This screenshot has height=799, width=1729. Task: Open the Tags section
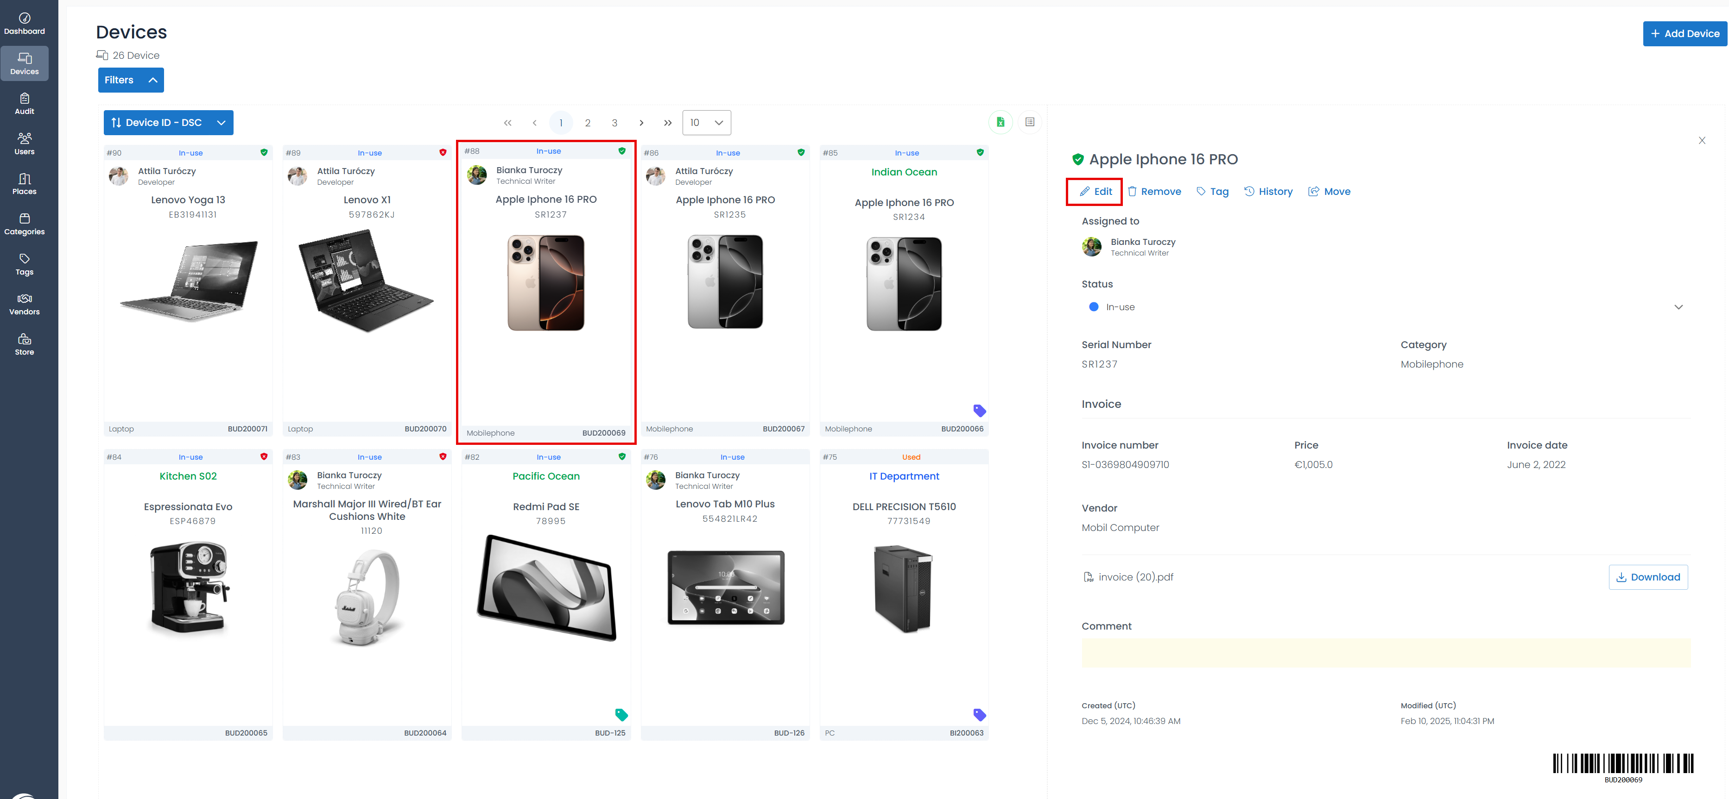coord(24,264)
